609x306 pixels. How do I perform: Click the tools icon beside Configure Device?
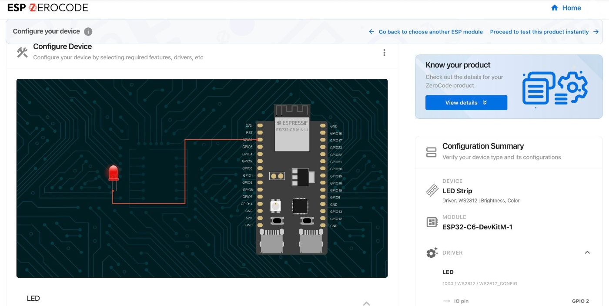[22, 53]
